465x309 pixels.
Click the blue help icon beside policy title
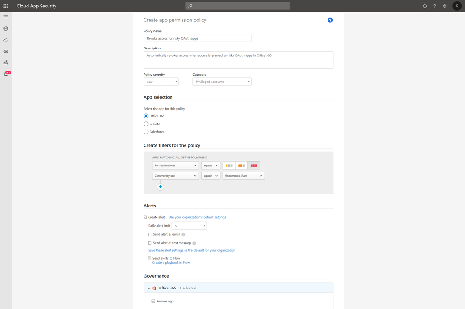330,20
